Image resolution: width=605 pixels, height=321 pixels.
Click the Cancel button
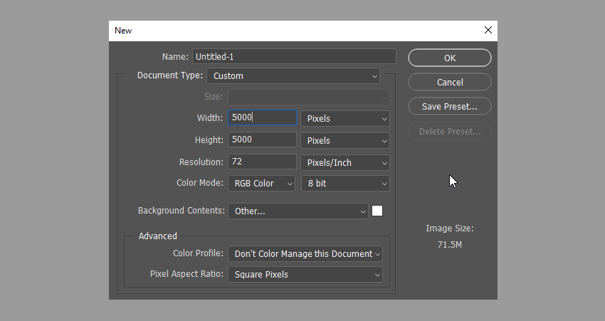(x=450, y=83)
